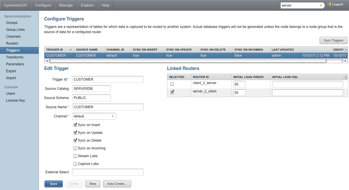Click the Sync Triggers button
The height and width of the screenshot is (190, 349).
click(333, 41)
